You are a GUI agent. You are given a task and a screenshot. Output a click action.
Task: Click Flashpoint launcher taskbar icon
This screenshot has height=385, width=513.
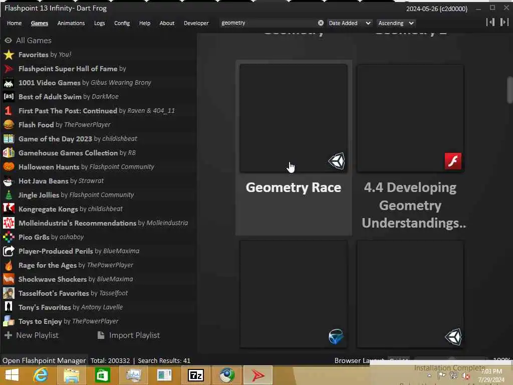pyautogui.click(x=258, y=375)
